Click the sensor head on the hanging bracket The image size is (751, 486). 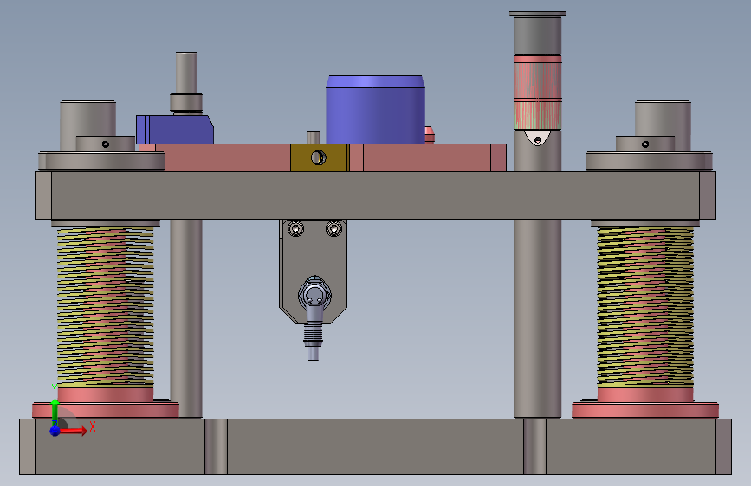pos(314,294)
